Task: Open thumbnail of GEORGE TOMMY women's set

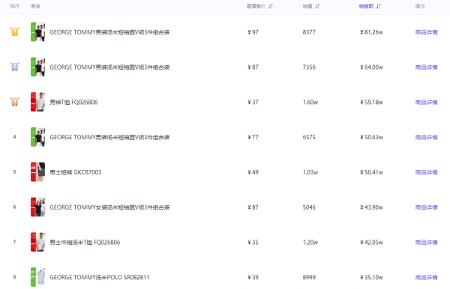Action: pos(38,207)
